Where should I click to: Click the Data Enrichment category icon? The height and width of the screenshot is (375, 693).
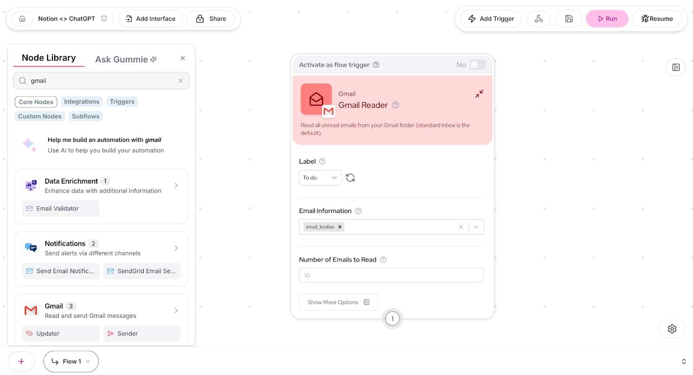[x=31, y=185]
